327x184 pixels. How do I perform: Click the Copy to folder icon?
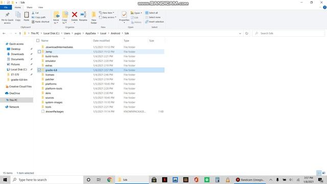(x=65, y=15)
